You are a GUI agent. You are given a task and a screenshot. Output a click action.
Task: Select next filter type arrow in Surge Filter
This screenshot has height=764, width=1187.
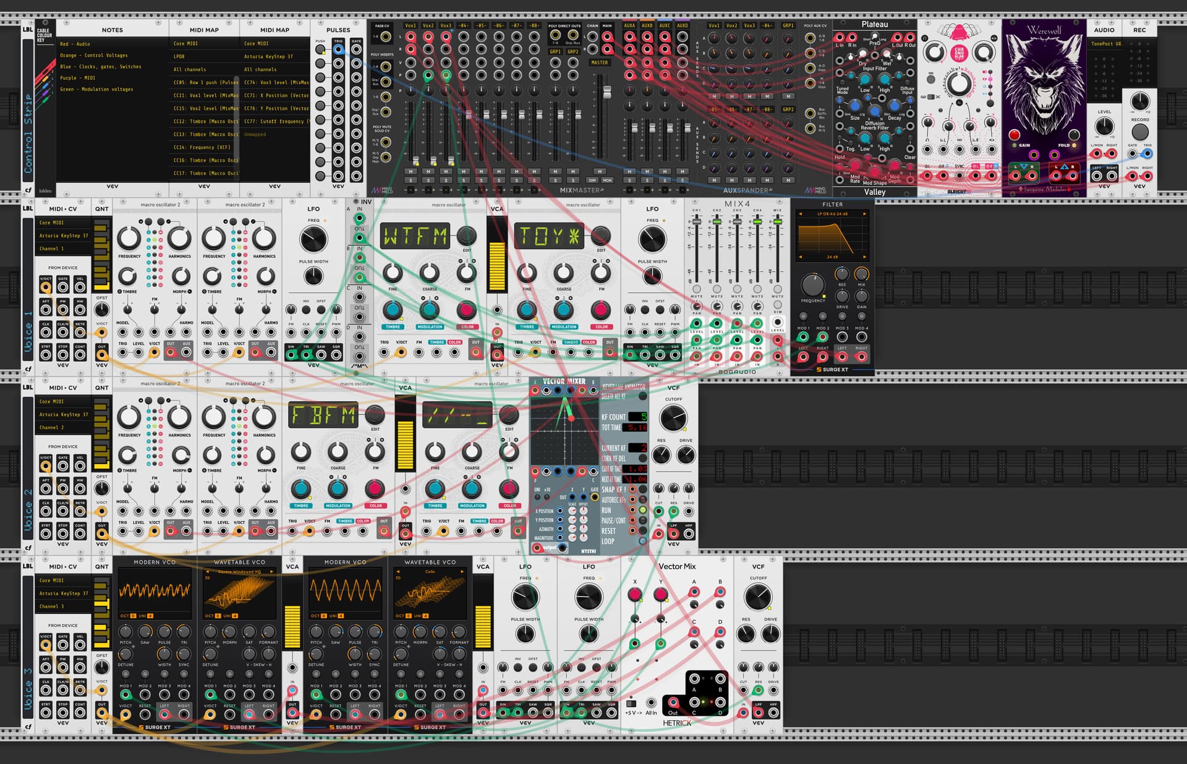pyautogui.click(x=864, y=214)
